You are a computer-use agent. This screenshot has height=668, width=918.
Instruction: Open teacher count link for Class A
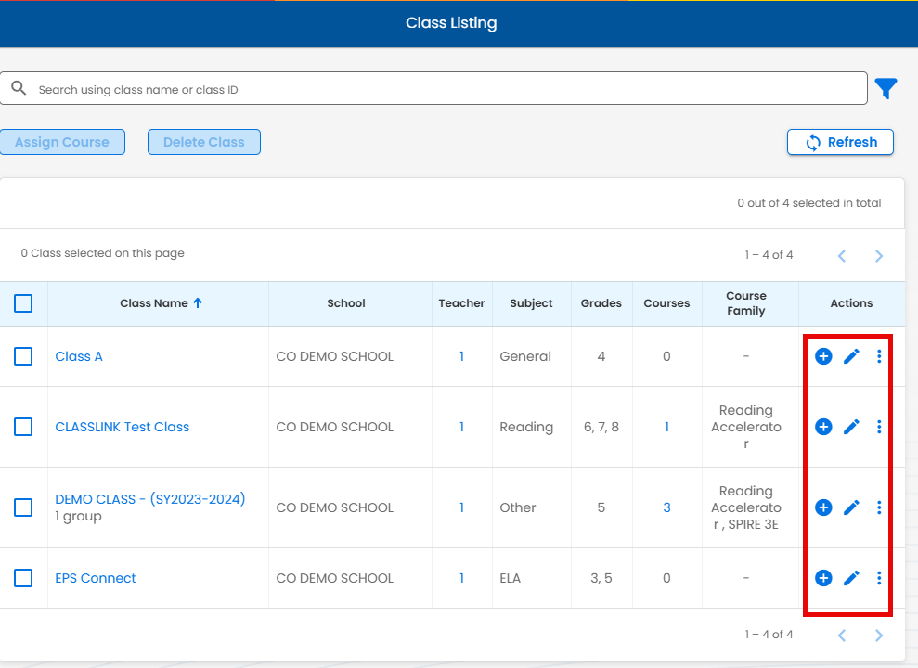pyautogui.click(x=462, y=356)
